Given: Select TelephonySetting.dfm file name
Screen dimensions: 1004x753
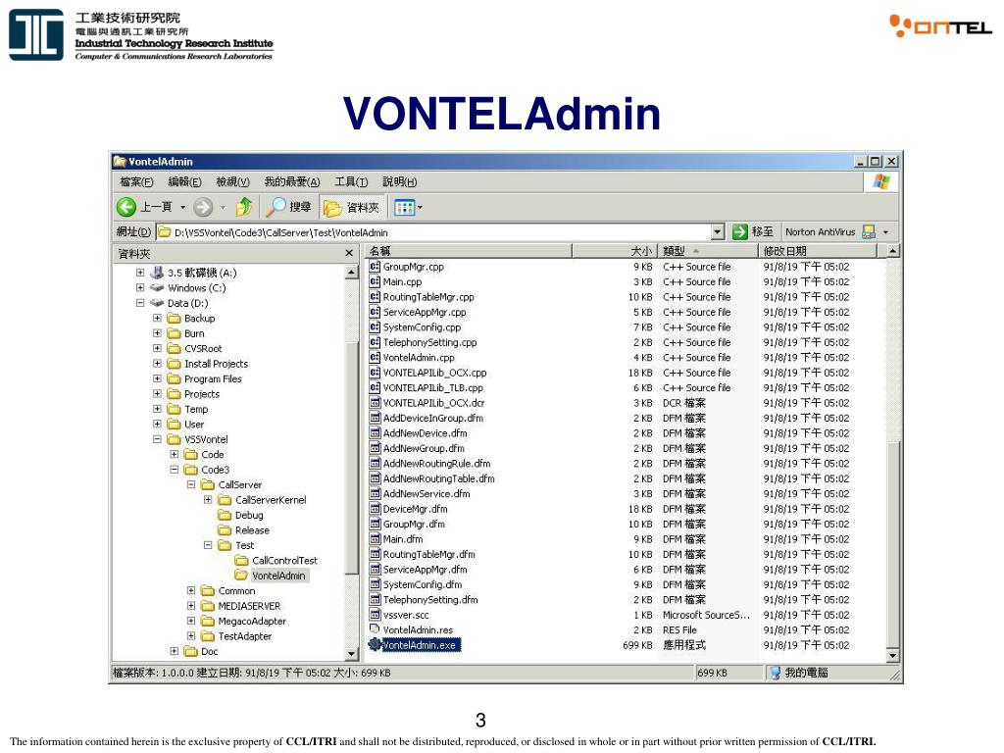Looking at the screenshot, I should 430,600.
